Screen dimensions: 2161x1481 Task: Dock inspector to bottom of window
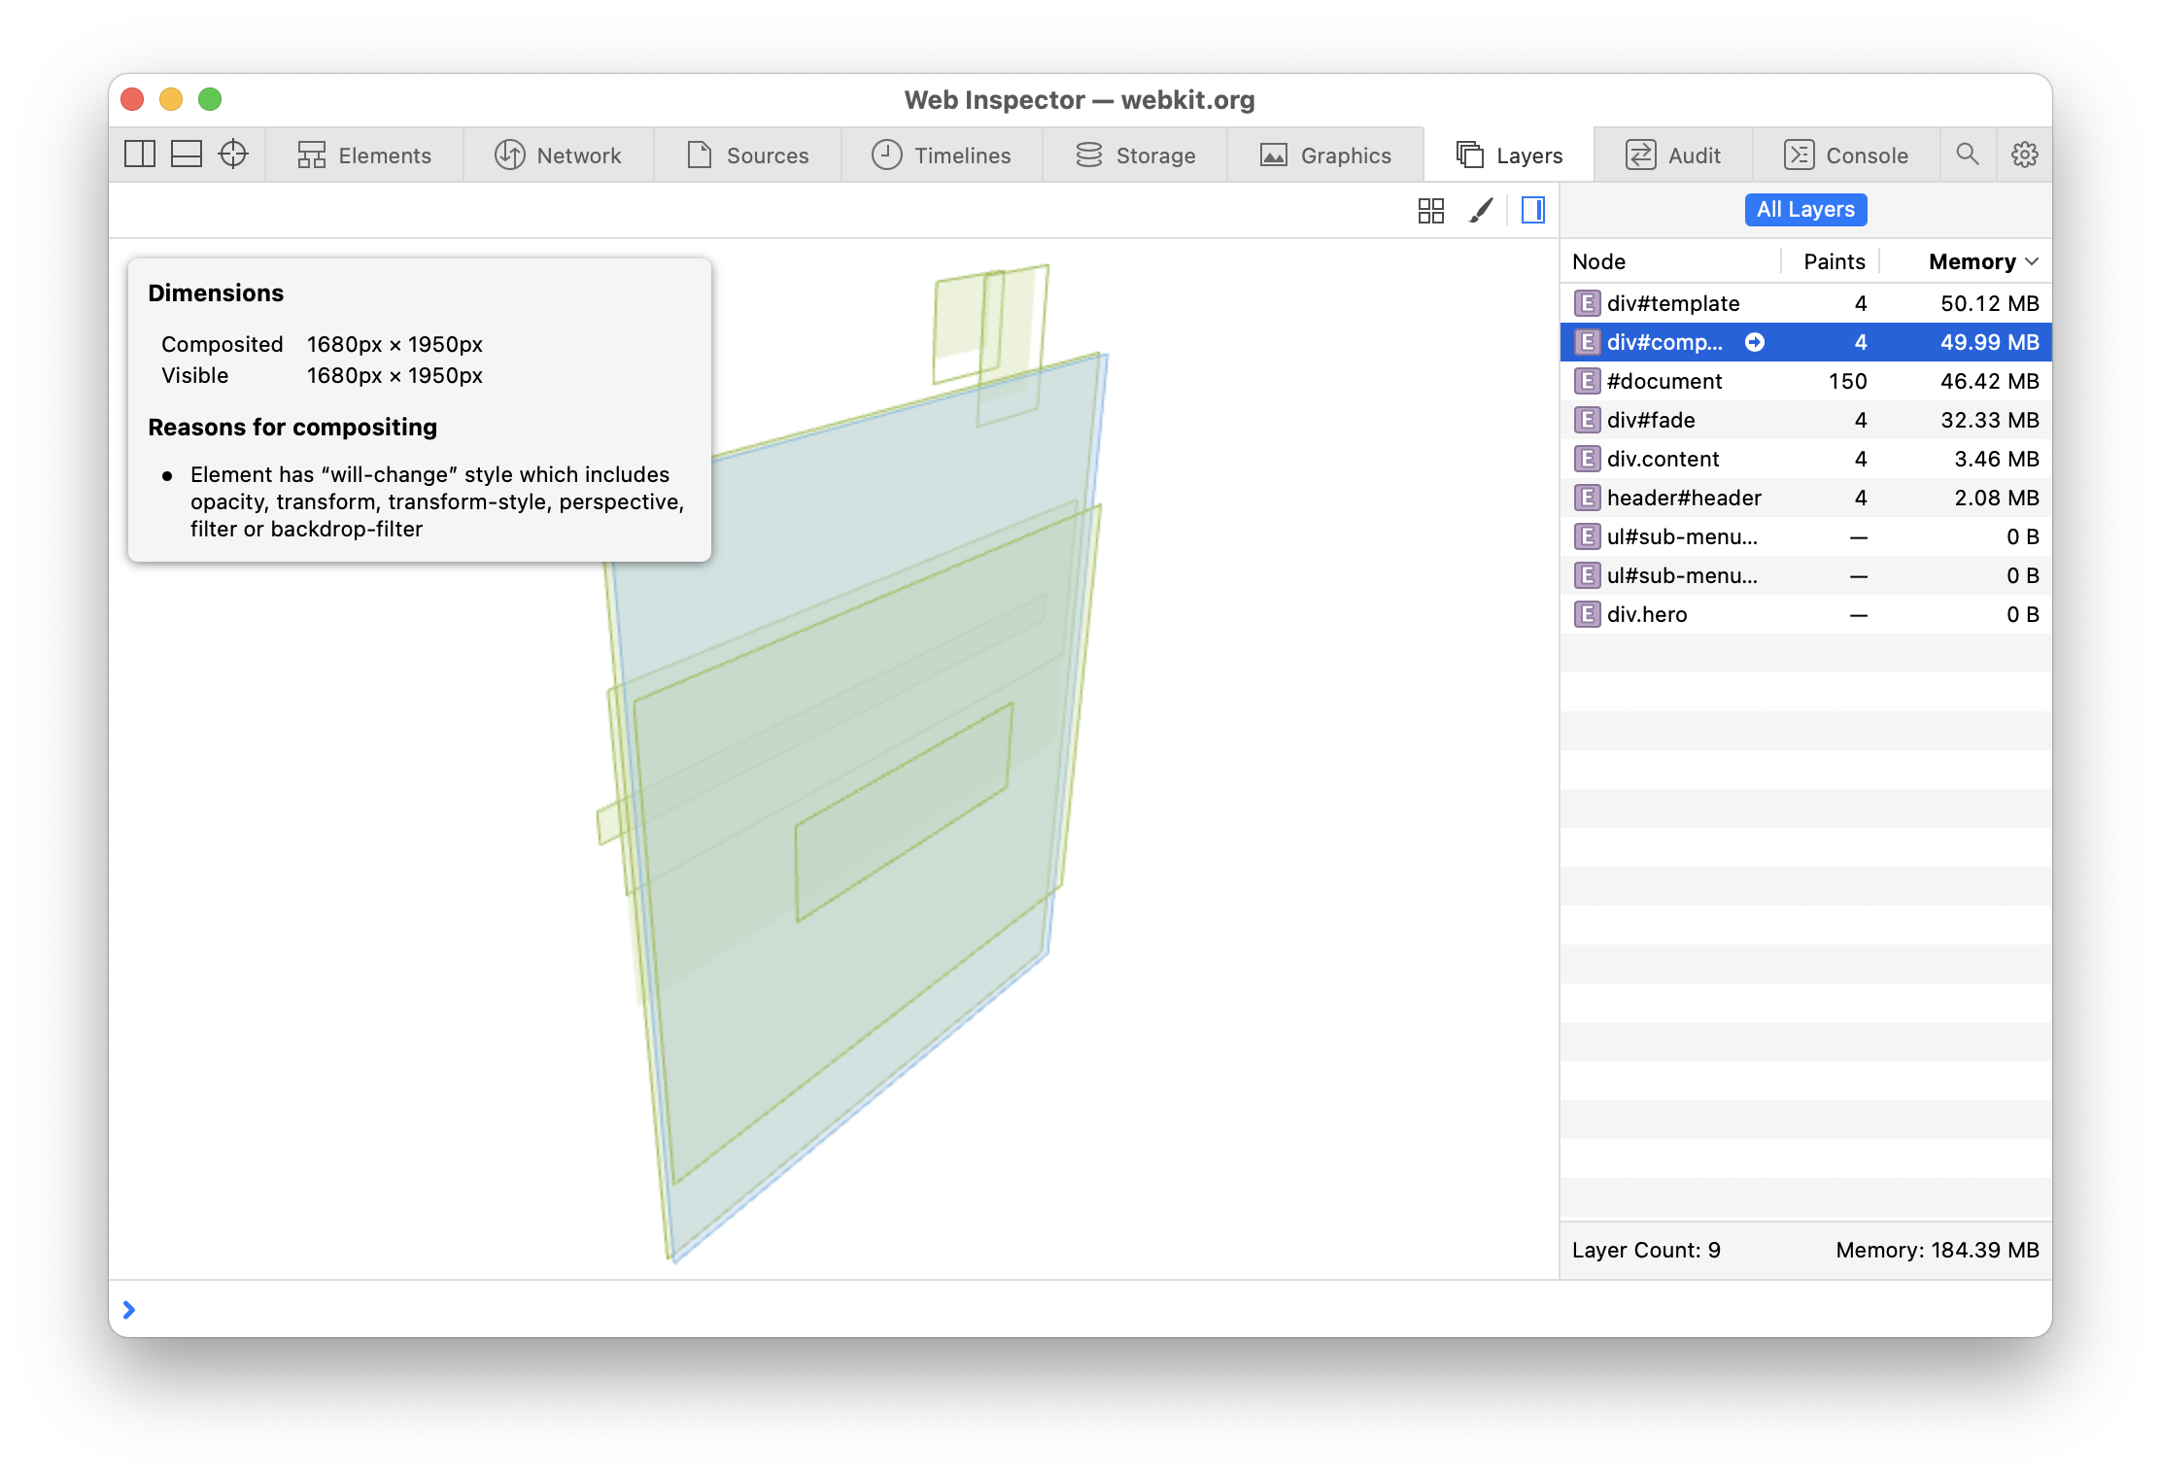187,155
